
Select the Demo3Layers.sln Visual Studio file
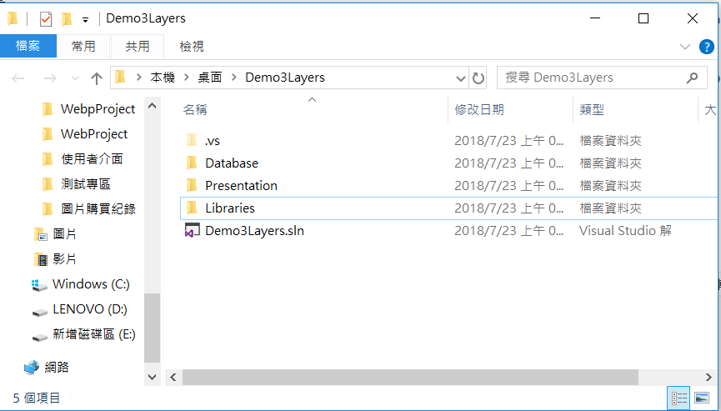click(253, 230)
